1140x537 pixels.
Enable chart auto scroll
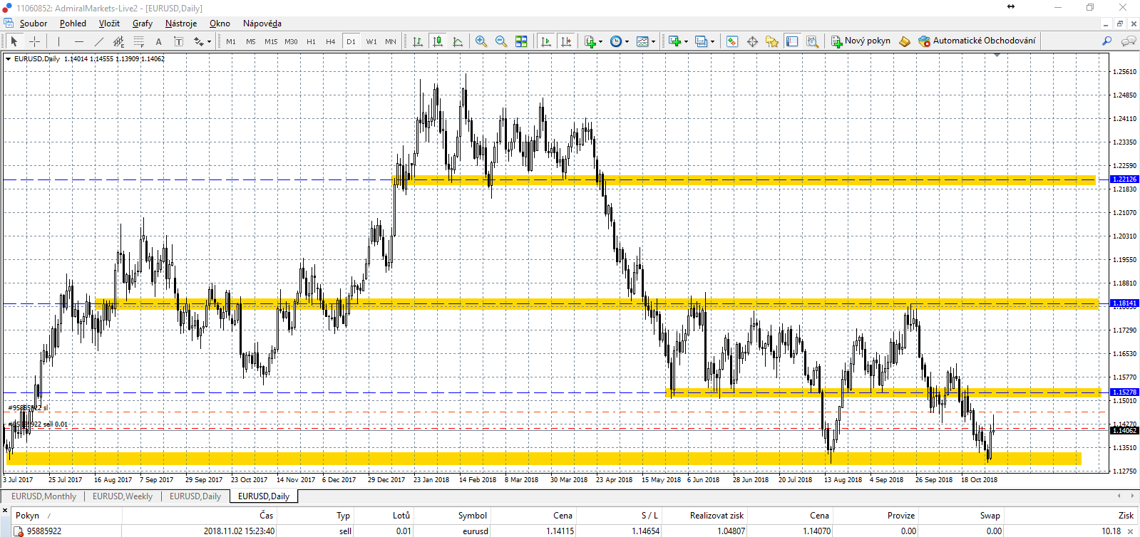546,41
